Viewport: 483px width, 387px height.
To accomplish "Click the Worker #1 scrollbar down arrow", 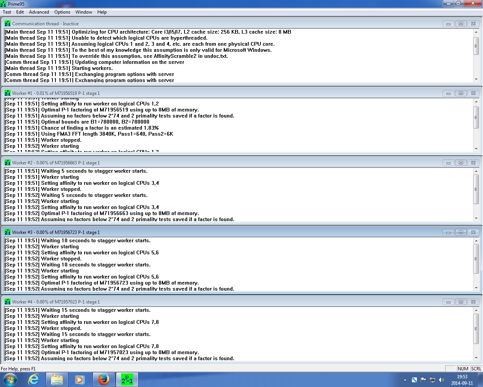I will [x=476, y=149].
